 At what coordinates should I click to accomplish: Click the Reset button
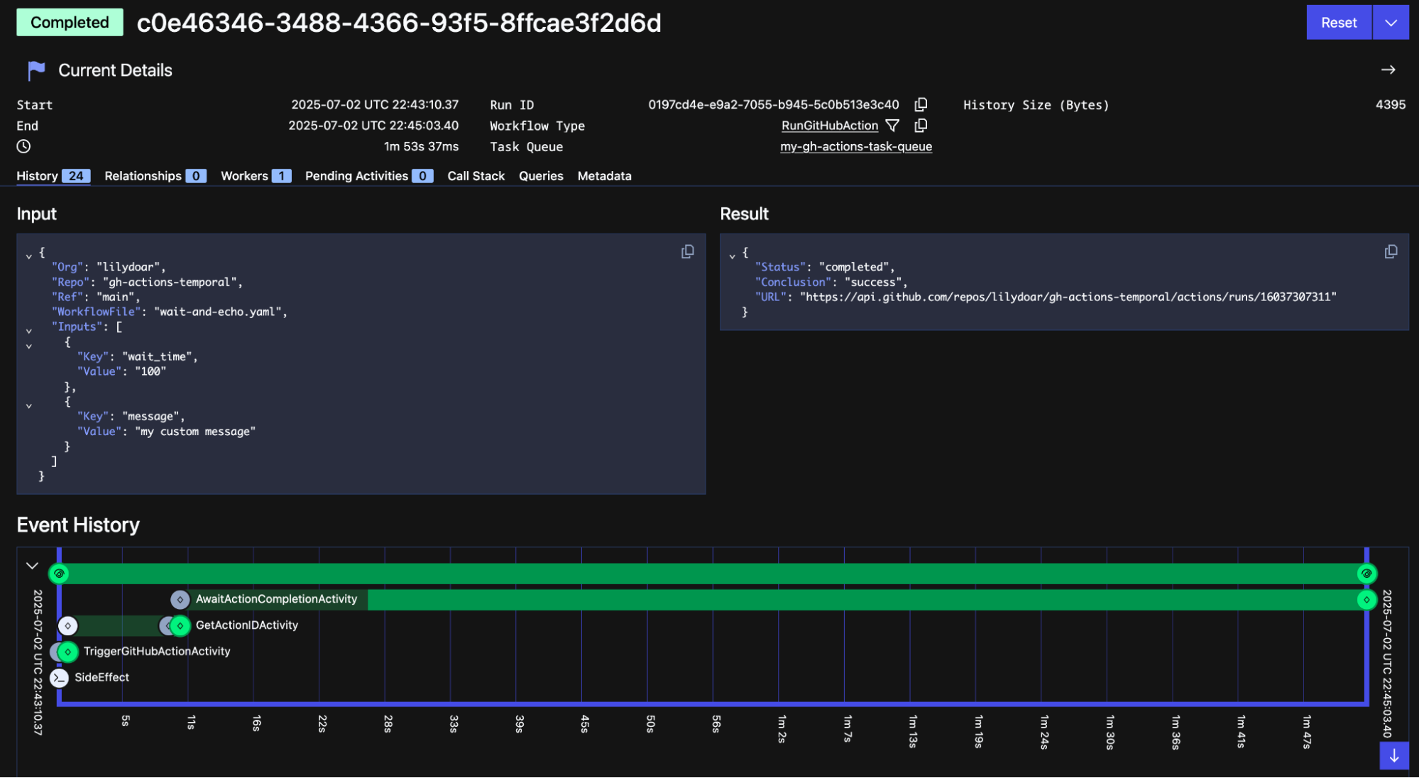(x=1339, y=23)
